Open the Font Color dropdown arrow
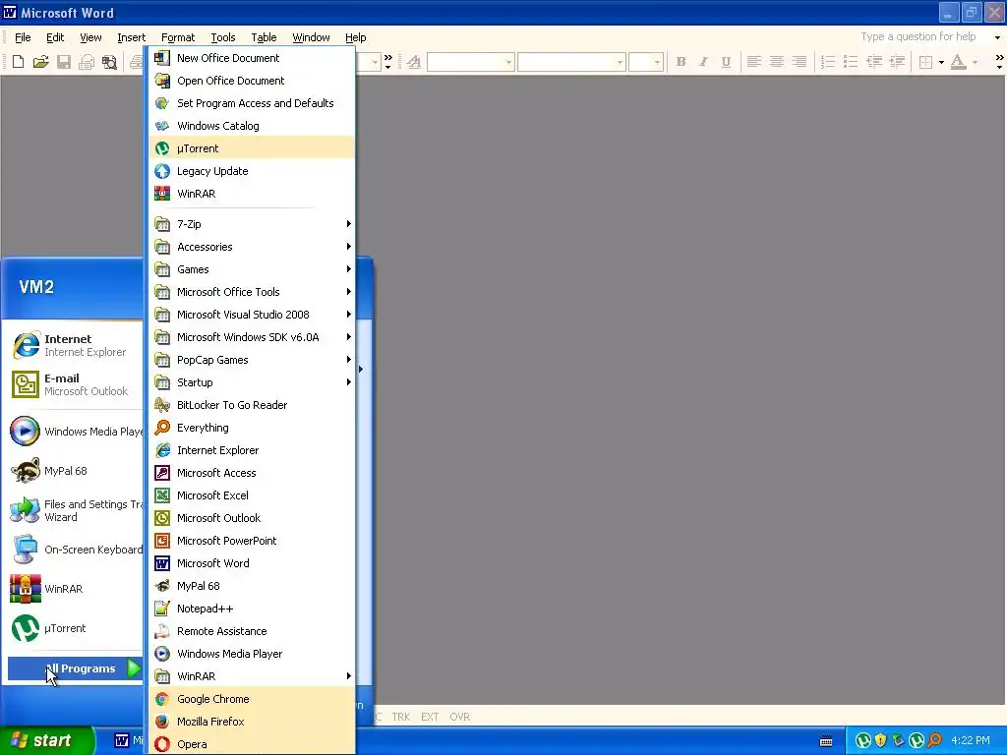1007x755 pixels. (x=975, y=62)
